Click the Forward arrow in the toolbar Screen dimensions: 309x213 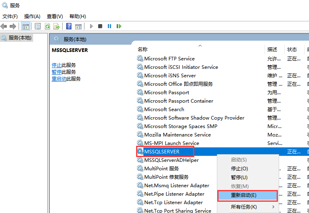click(13, 26)
